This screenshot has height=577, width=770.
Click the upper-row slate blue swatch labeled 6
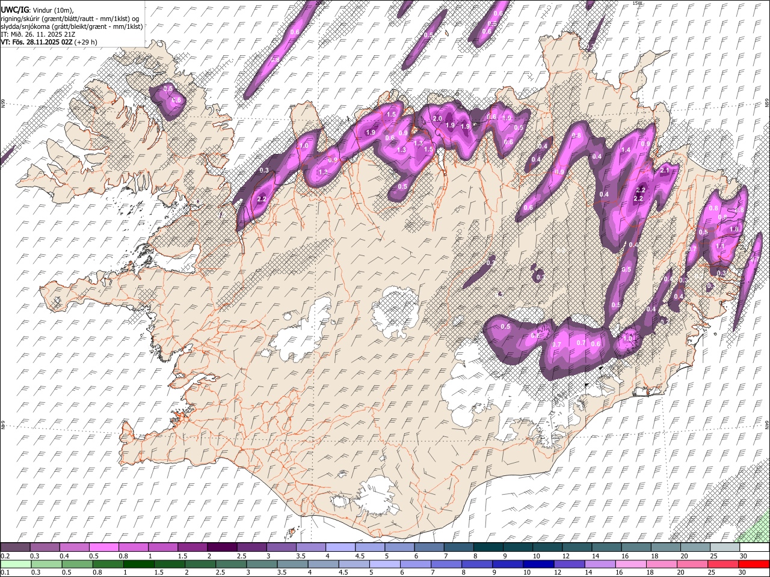pos(429,548)
